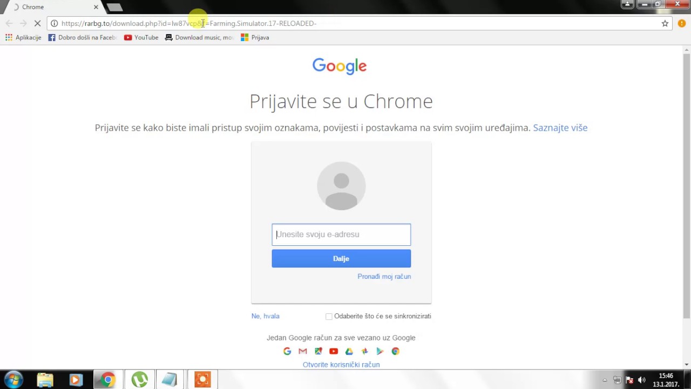The image size is (691, 389).
Task: Open the media player taskbar icon
Action: pos(76,380)
